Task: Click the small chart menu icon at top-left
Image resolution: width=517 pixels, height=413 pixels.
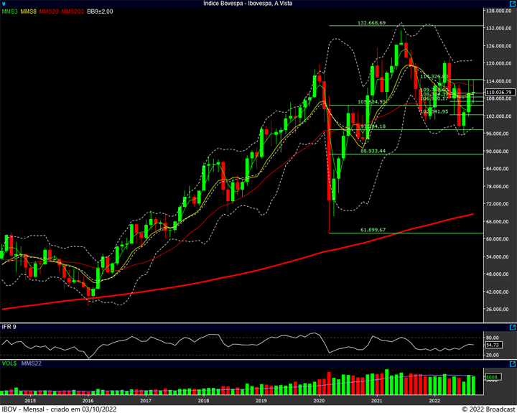Action: click(x=4, y=4)
